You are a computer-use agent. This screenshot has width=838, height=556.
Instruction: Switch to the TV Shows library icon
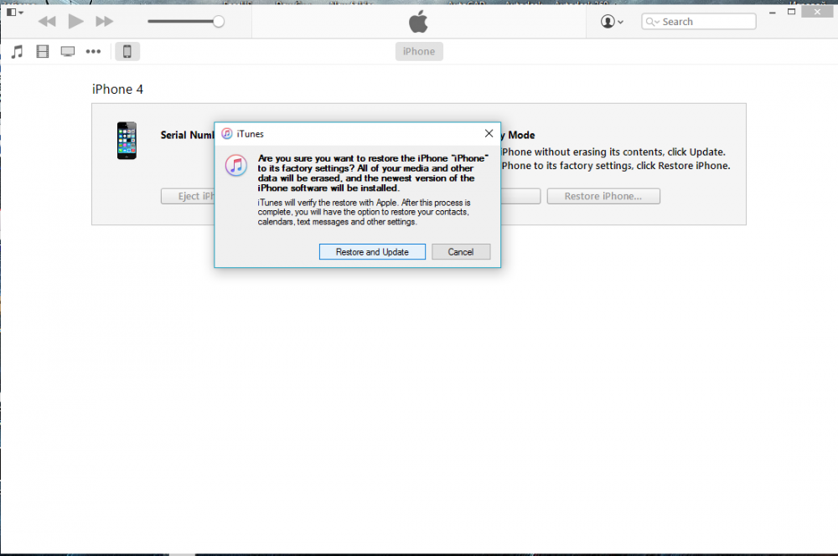coord(68,52)
